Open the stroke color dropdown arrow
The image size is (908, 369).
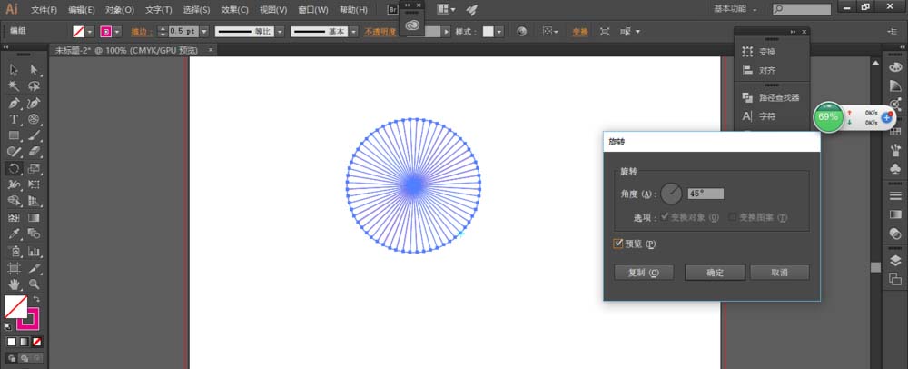tap(117, 32)
